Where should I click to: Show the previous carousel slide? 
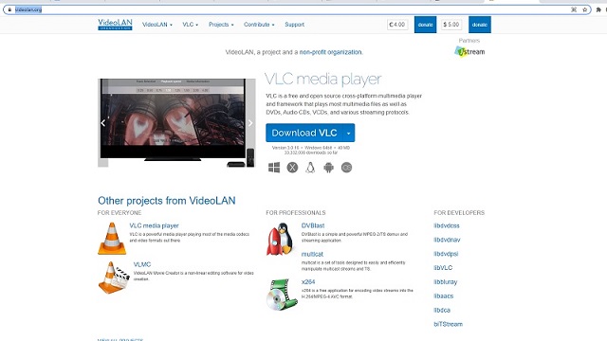click(103, 123)
